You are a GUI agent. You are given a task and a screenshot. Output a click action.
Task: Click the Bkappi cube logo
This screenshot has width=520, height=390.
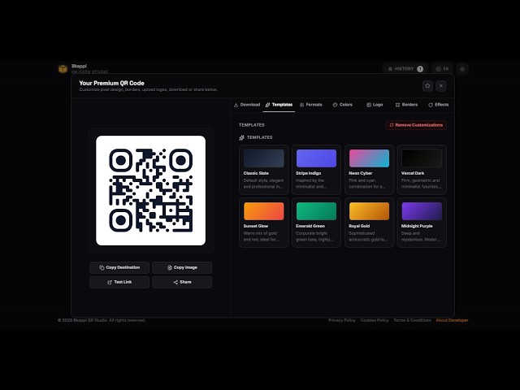[63, 68]
